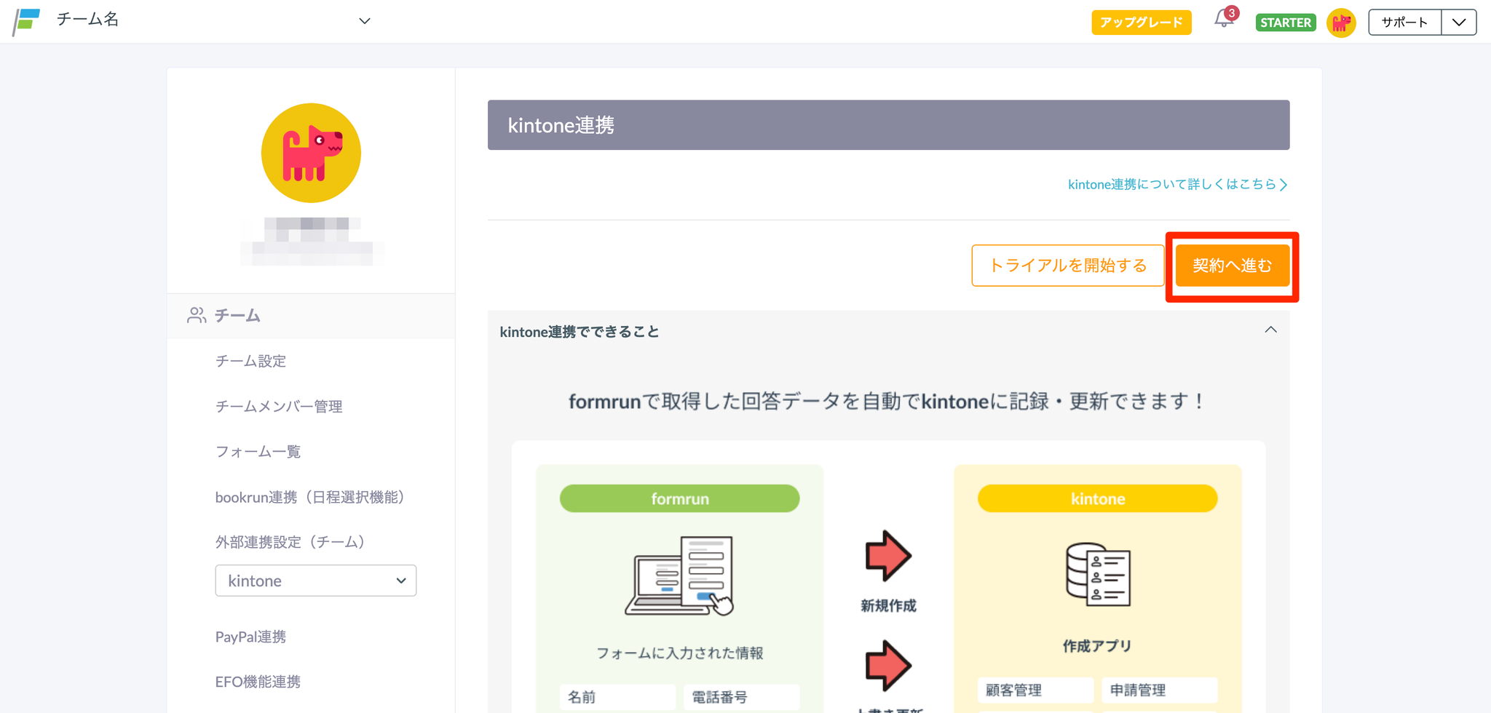Go to フォーム一覧 in sidebar
The height and width of the screenshot is (713, 1491).
[258, 452]
